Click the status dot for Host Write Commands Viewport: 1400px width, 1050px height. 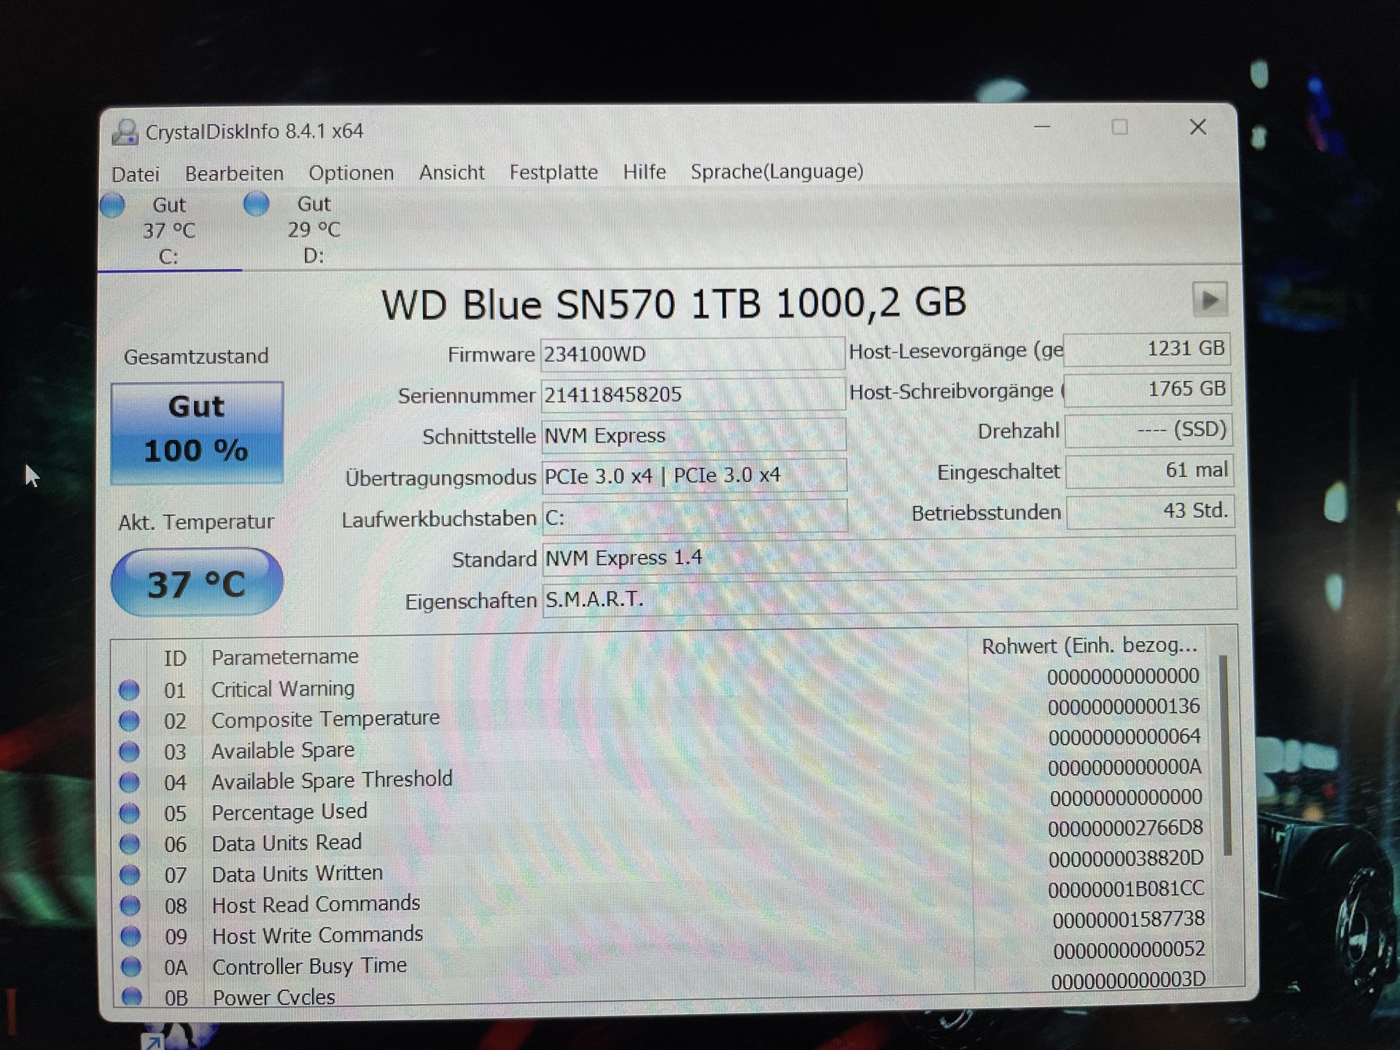(x=131, y=936)
